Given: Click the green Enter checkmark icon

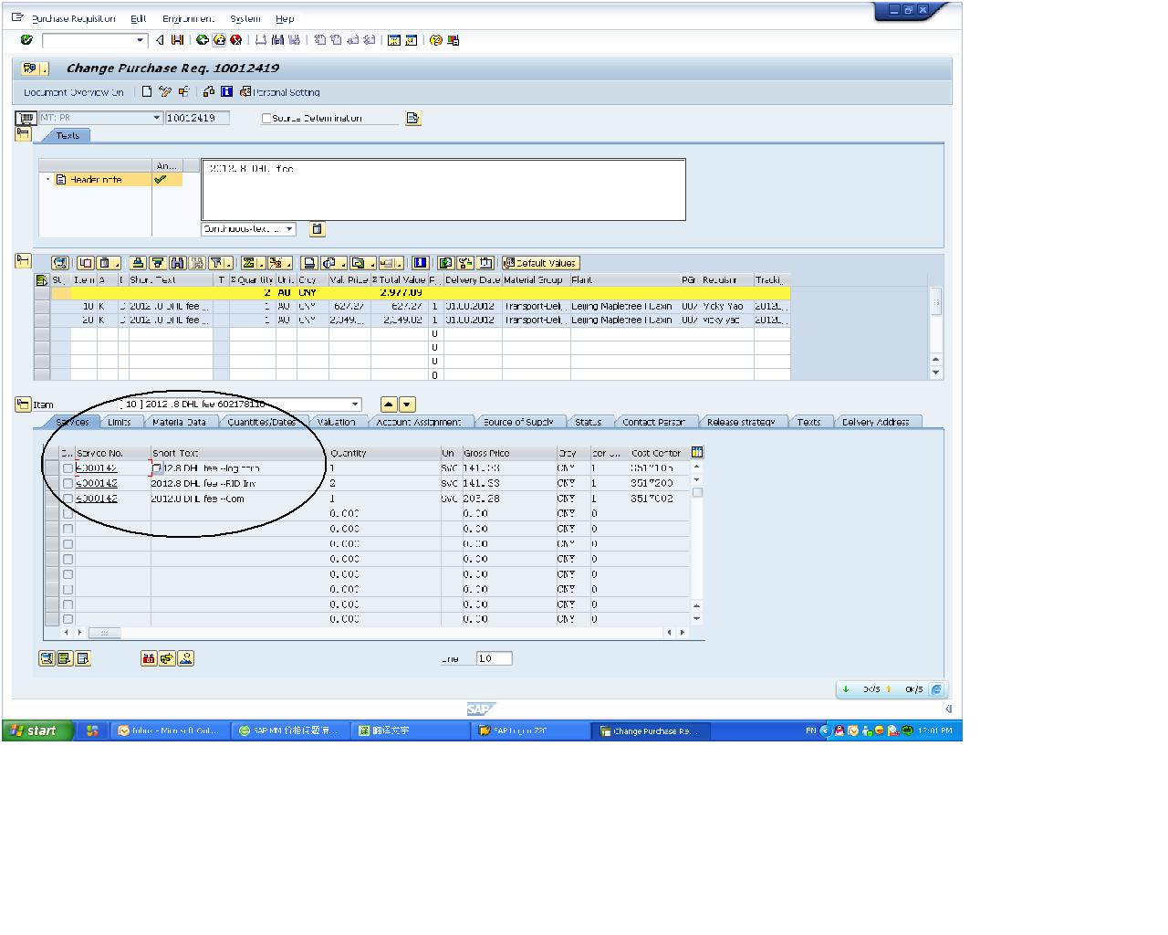Looking at the screenshot, I should [26, 40].
